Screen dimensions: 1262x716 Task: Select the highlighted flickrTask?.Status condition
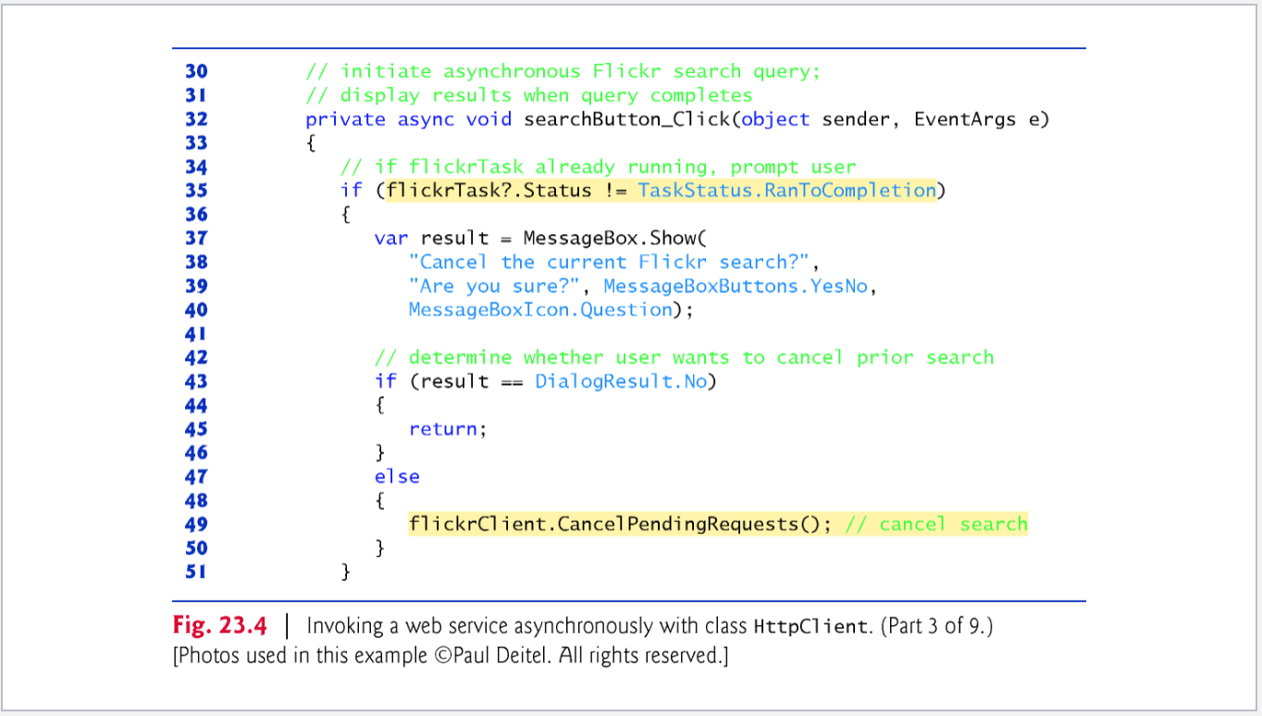488,190
